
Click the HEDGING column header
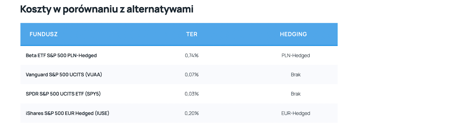click(293, 34)
